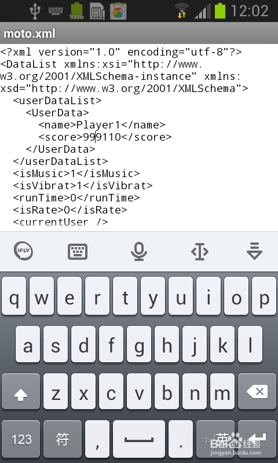The image size is (278, 463).
Task: Toggle the Chinese/English language key
Action: [x=215, y=439]
